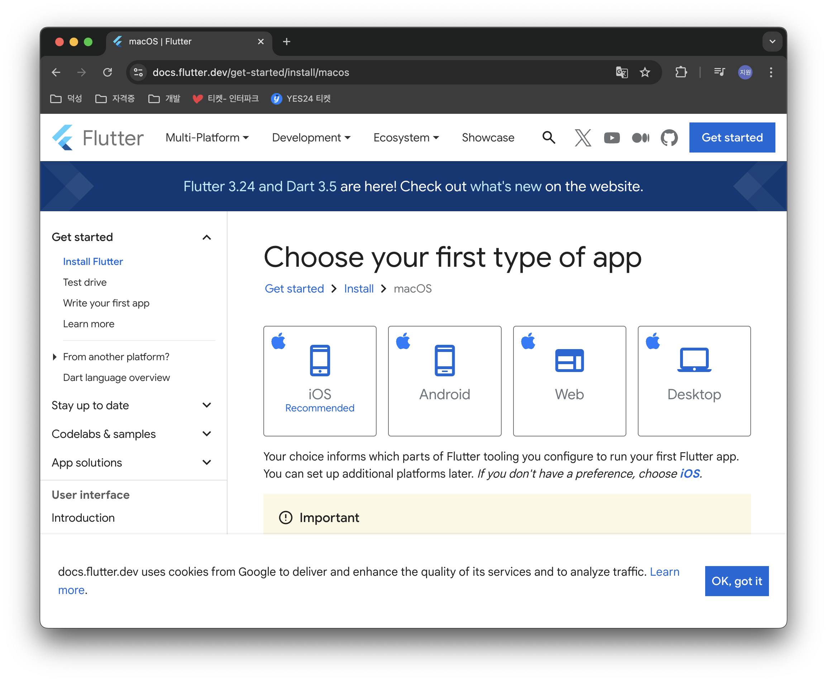Open the Chrome media control icon
The width and height of the screenshot is (827, 681).
[x=719, y=72]
